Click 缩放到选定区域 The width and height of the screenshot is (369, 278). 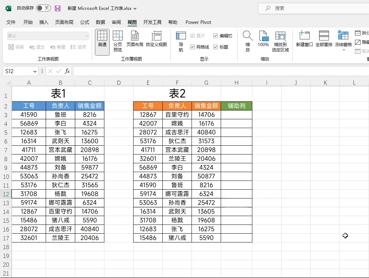click(x=280, y=42)
